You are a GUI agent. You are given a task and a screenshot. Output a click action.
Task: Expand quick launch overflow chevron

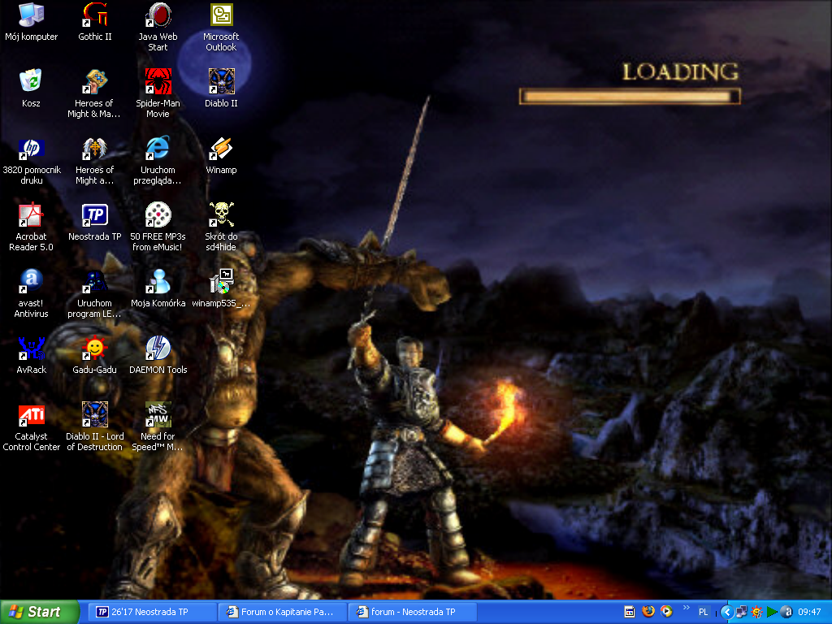686,608
